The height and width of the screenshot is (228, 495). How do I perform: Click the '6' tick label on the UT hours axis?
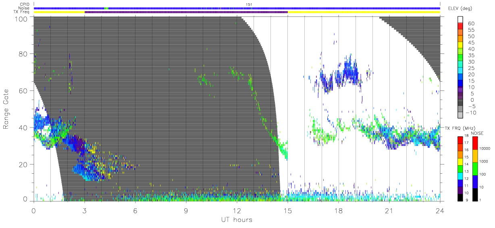[135, 210]
